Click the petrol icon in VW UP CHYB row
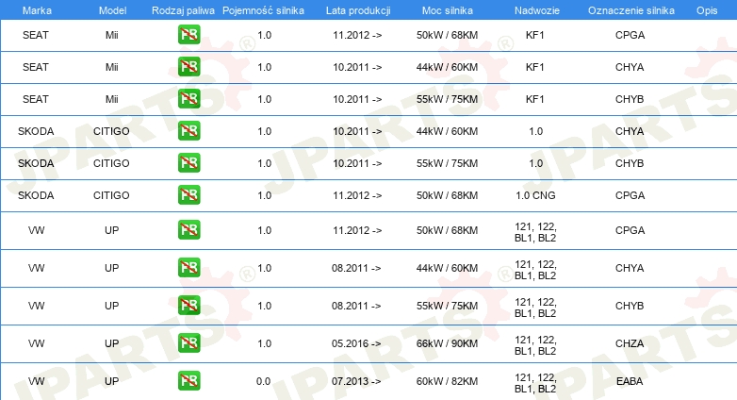Viewport: 737px width, 400px height. (x=188, y=306)
